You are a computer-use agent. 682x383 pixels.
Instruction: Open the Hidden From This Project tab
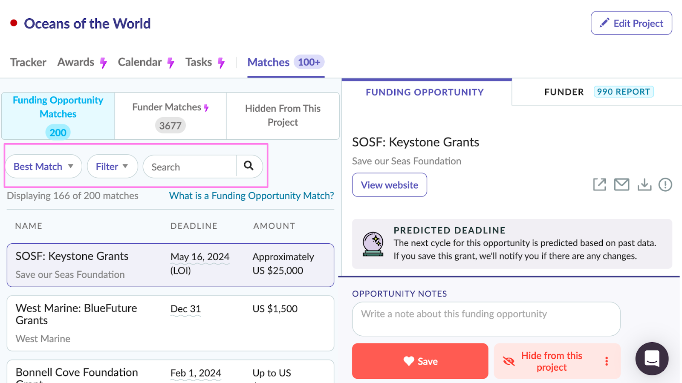pyautogui.click(x=283, y=115)
